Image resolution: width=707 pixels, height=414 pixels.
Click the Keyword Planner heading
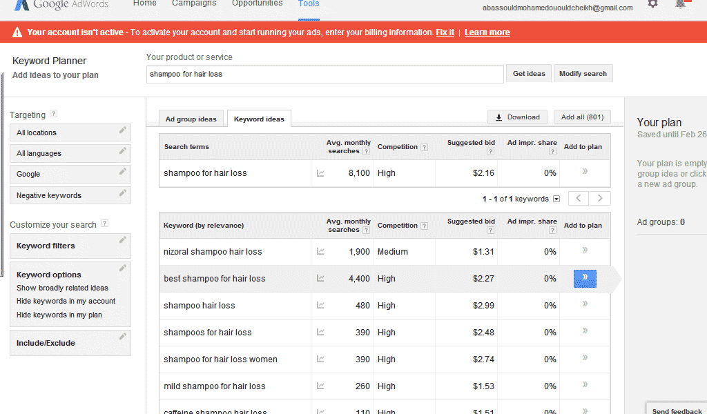(49, 61)
